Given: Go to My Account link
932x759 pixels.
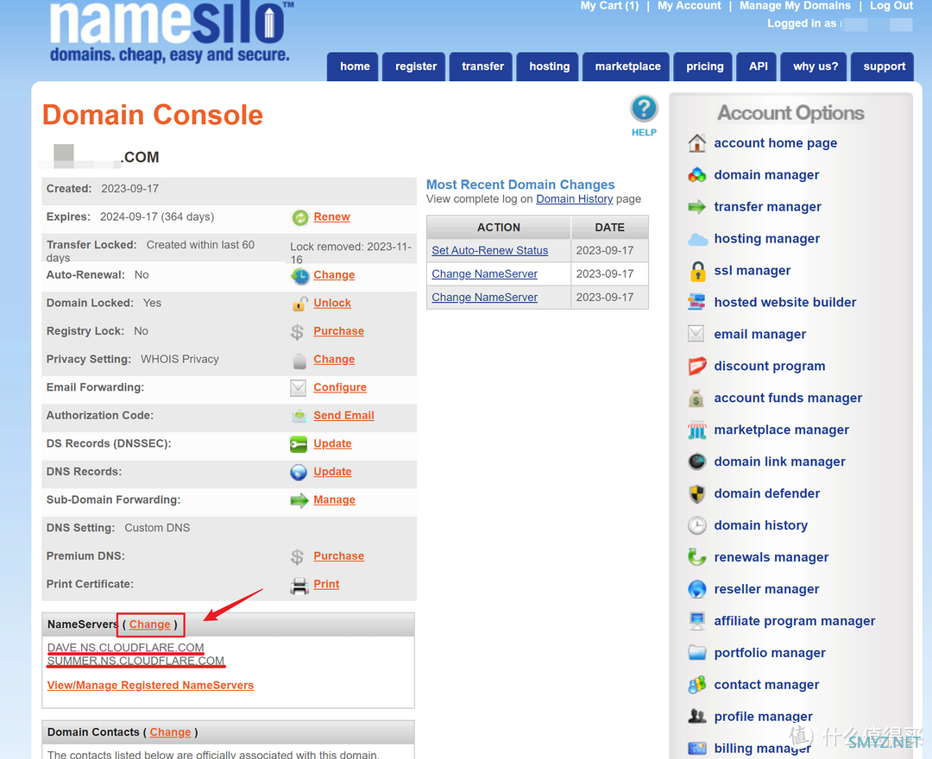Looking at the screenshot, I should tap(689, 6).
